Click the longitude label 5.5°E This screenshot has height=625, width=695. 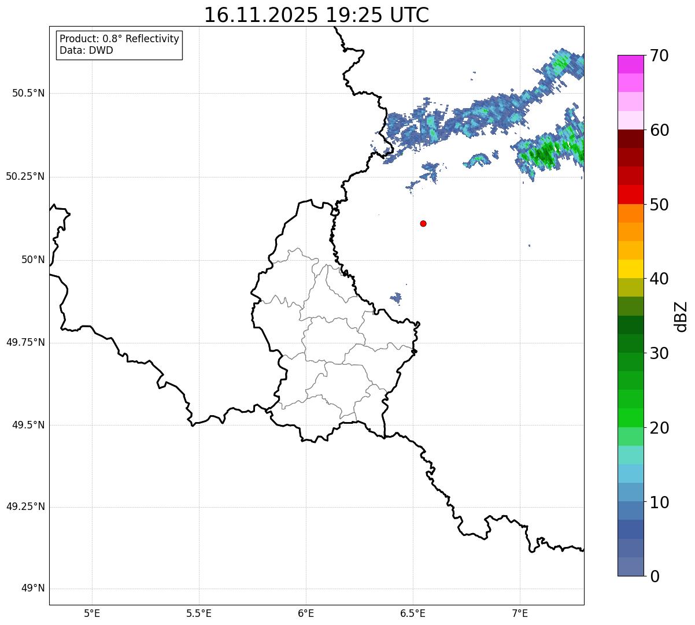(199, 613)
